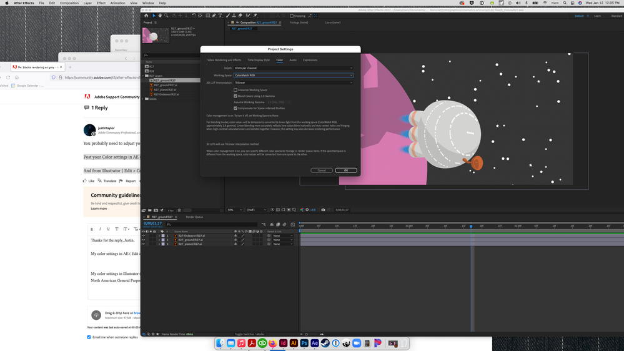Click the timeline current-time playhead
This screenshot has width=624, height=351.
click(471, 226)
